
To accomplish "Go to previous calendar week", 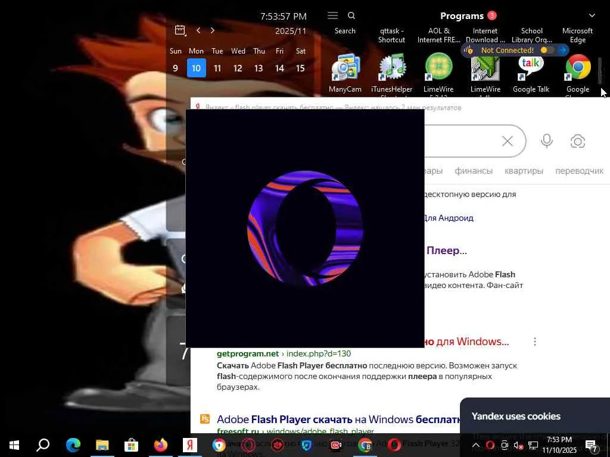I will (x=198, y=30).
